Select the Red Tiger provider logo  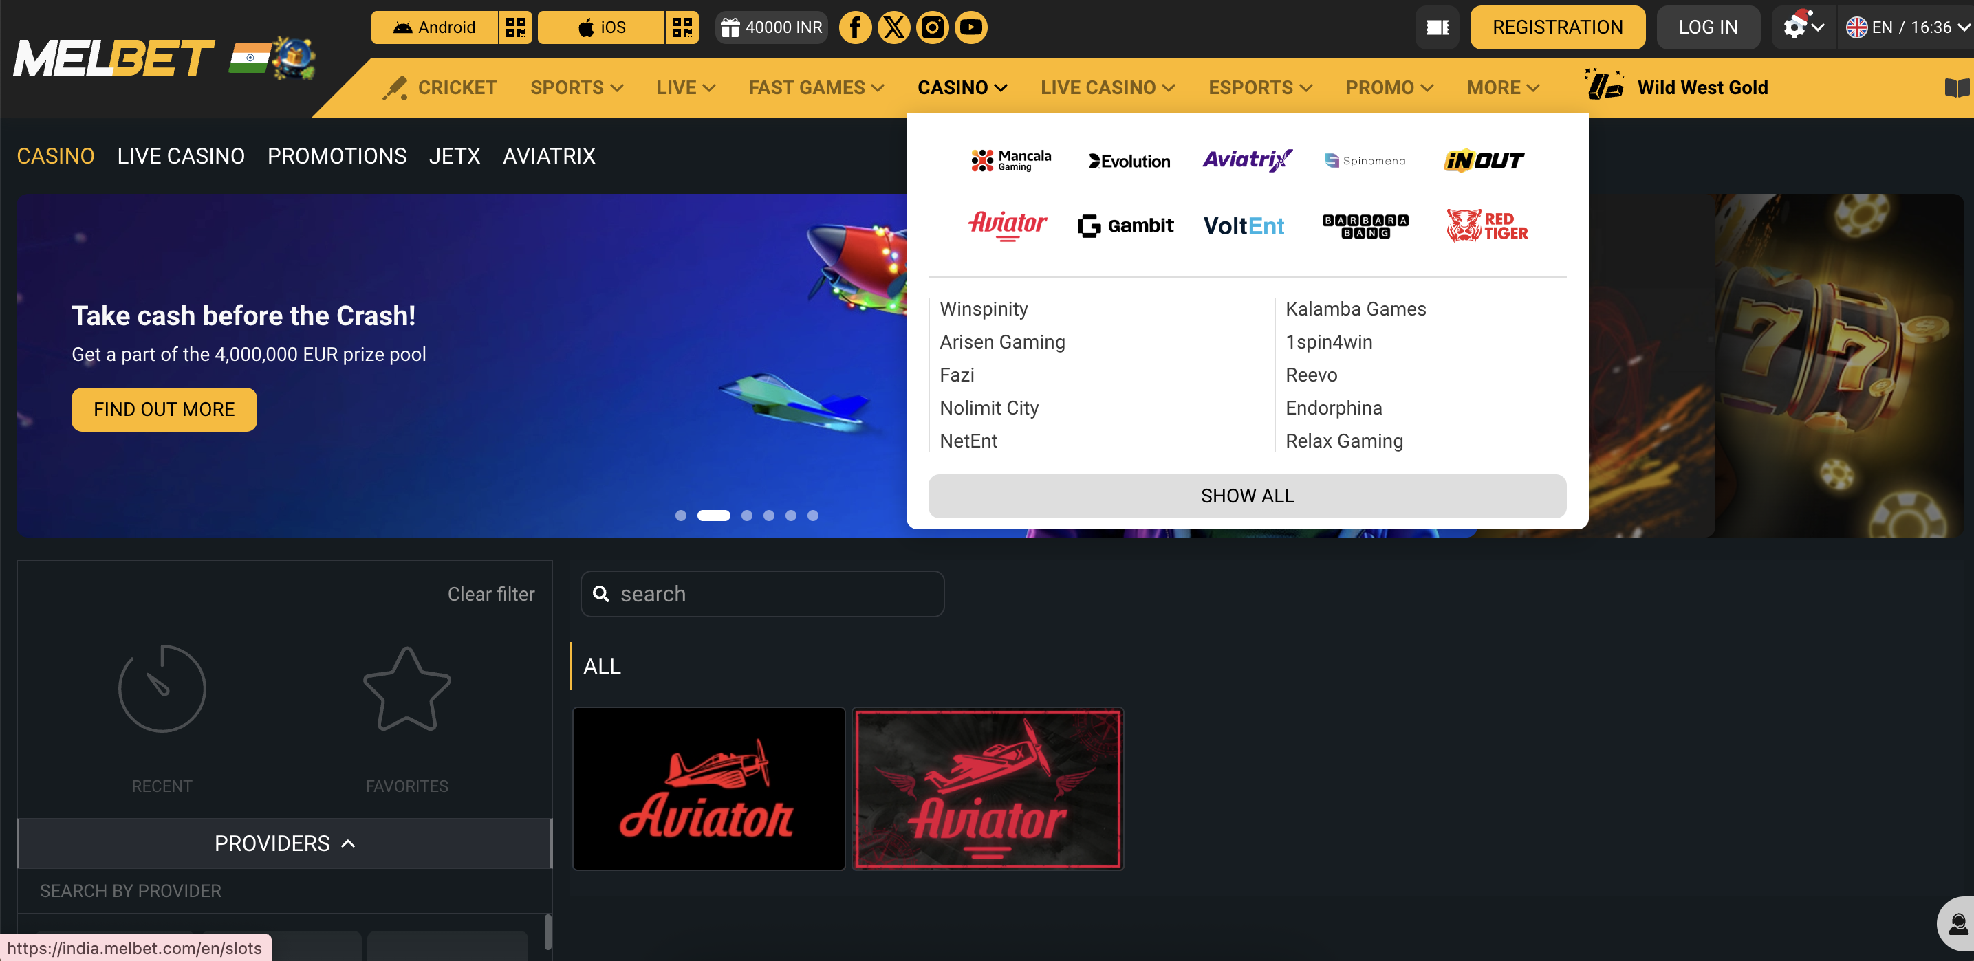[x=1486, y=226]
